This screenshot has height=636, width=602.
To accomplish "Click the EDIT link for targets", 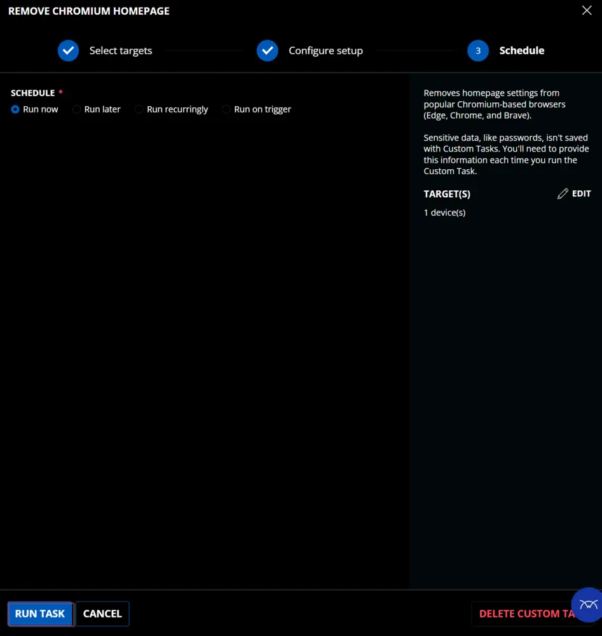I will point(581,194).
